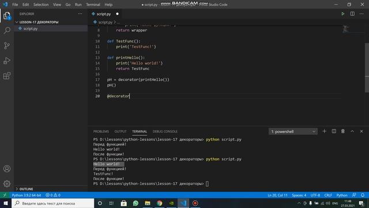Click the code minimap preview
Screen dimensions: 369x208
tap(345, 29)
